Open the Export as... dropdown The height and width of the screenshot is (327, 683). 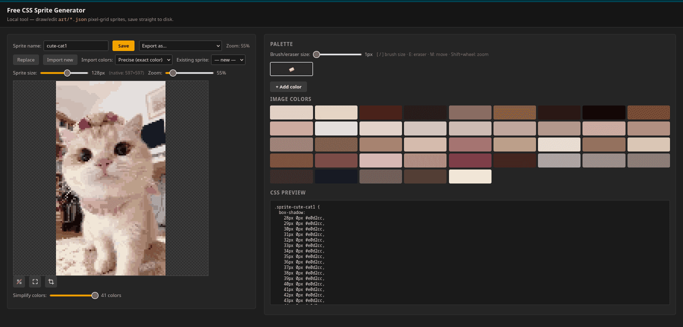pyautogui.click(x=180, y=46)
